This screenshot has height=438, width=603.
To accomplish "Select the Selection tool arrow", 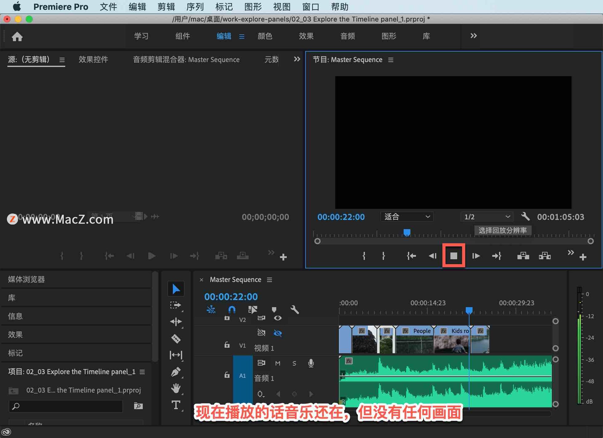I will [x=176, y=289].
